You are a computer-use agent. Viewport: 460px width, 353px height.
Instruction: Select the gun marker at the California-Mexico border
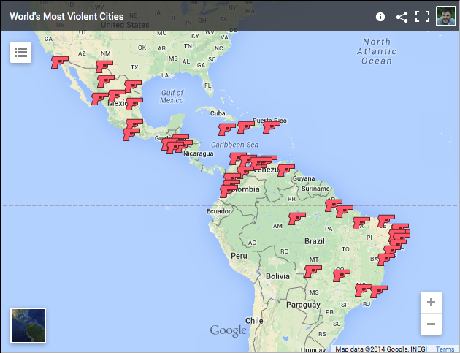coord(60,62)
